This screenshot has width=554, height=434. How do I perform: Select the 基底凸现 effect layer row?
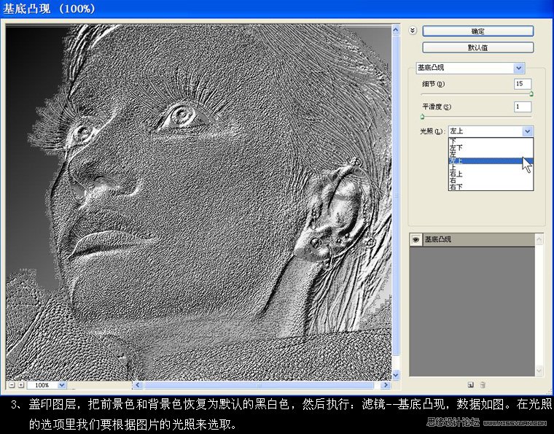pyautogui.click(x=472, y=240)
